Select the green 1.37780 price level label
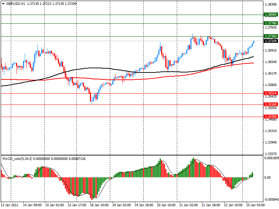The image size is (279, 209). pyautogui.click(x=271, y=23)
